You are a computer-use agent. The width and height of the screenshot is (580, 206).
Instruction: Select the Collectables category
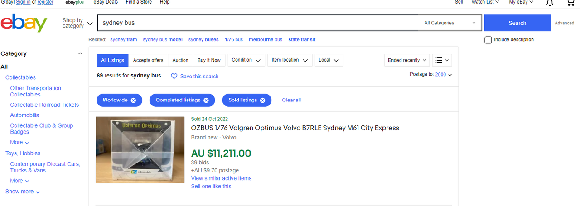coord(20,77)
